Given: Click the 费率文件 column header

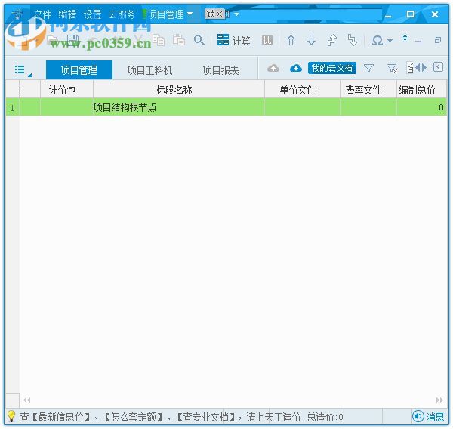Looking at the screenshot, I should [x=368, y=90].
